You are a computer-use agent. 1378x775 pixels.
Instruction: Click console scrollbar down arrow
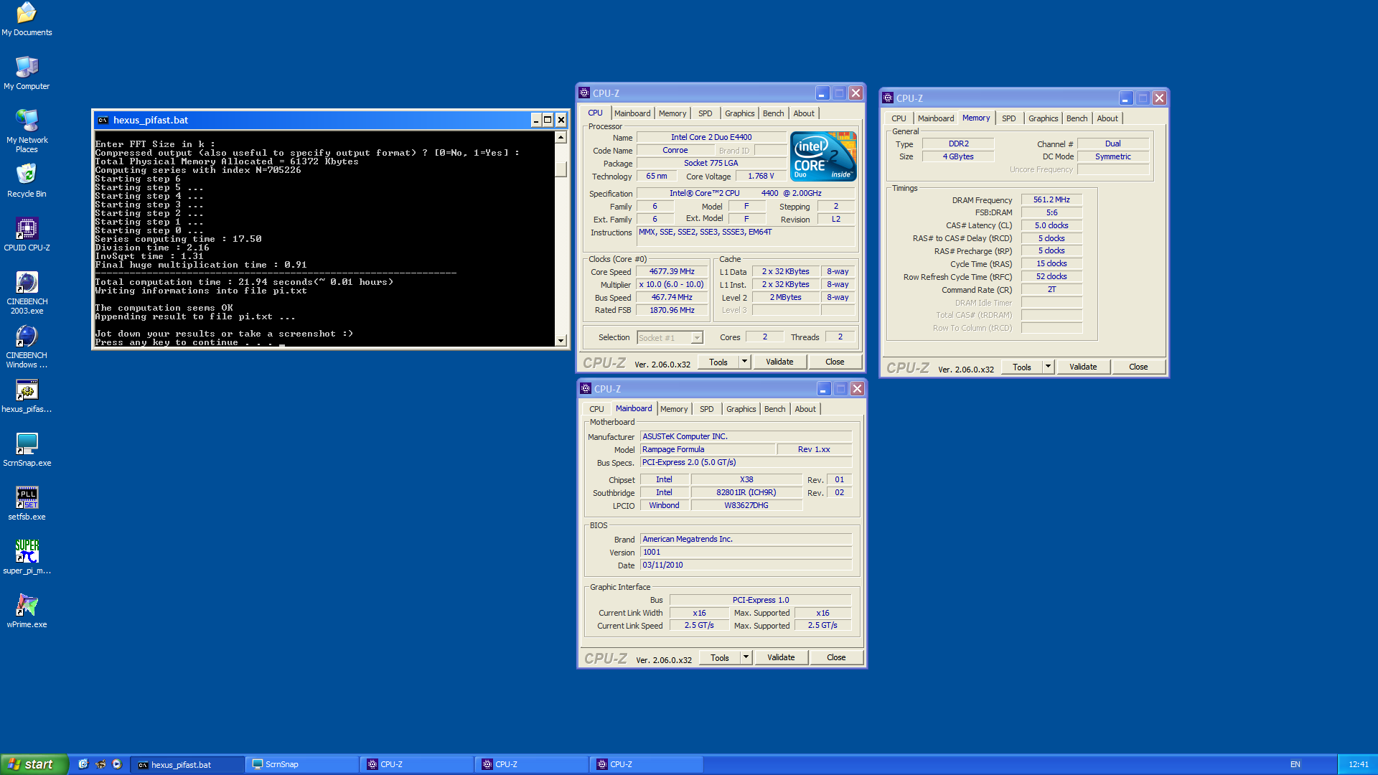561,340
